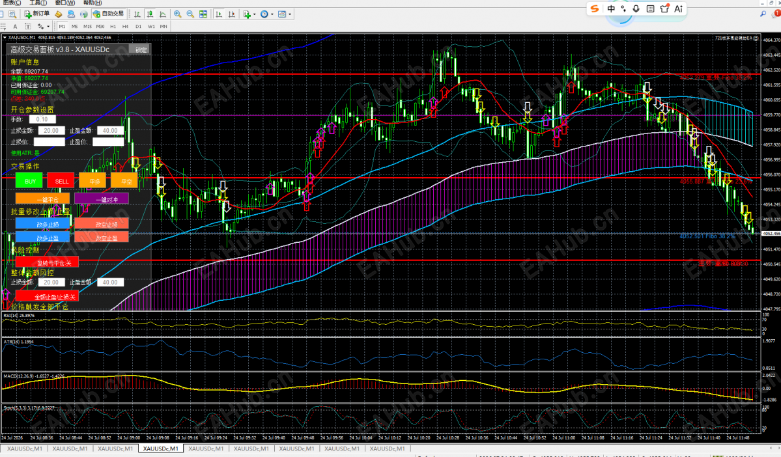Select the M30 timeframe

[100, 27]
